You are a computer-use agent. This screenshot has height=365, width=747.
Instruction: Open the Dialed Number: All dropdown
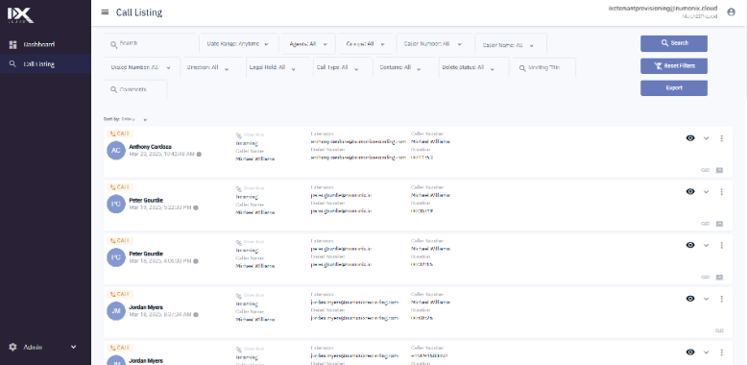(x=142, y=67)
